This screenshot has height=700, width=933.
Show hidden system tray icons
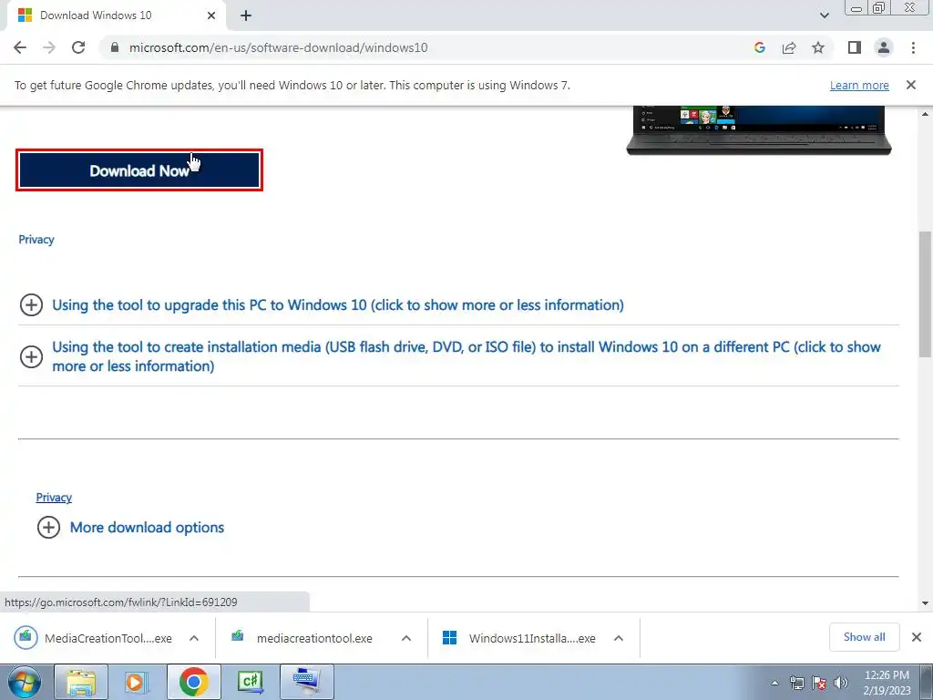774,683
